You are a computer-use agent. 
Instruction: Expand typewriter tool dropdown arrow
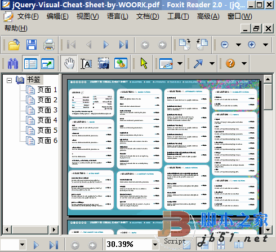tap(180, 63)
